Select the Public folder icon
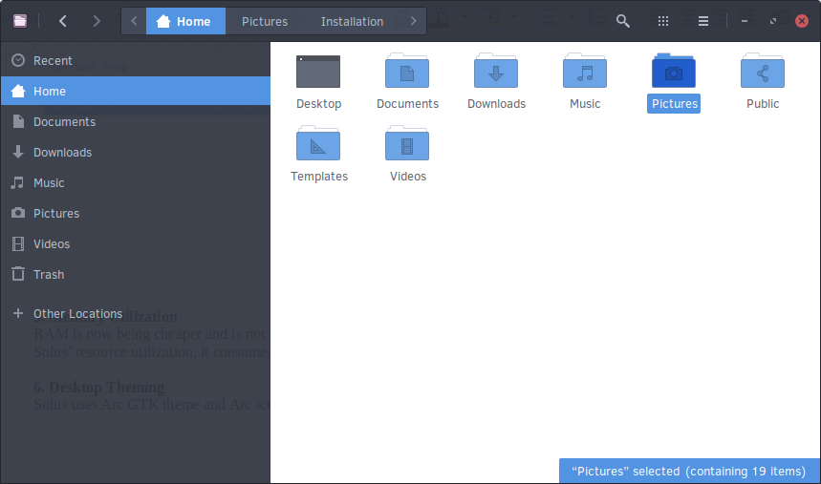The height and width of the screenshot is (484, 821). [x=763, y=71]
